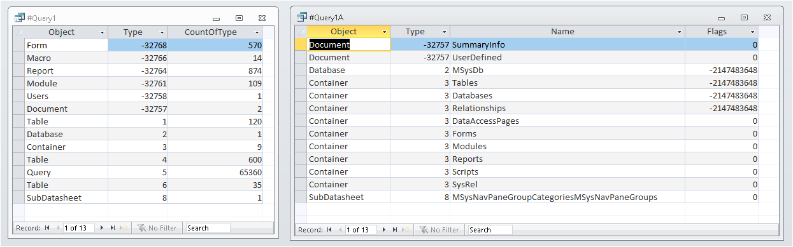This screenshot has height=247, width=793.
Task: Click count value 874 in #Query1
Action: tap(215, 70)
